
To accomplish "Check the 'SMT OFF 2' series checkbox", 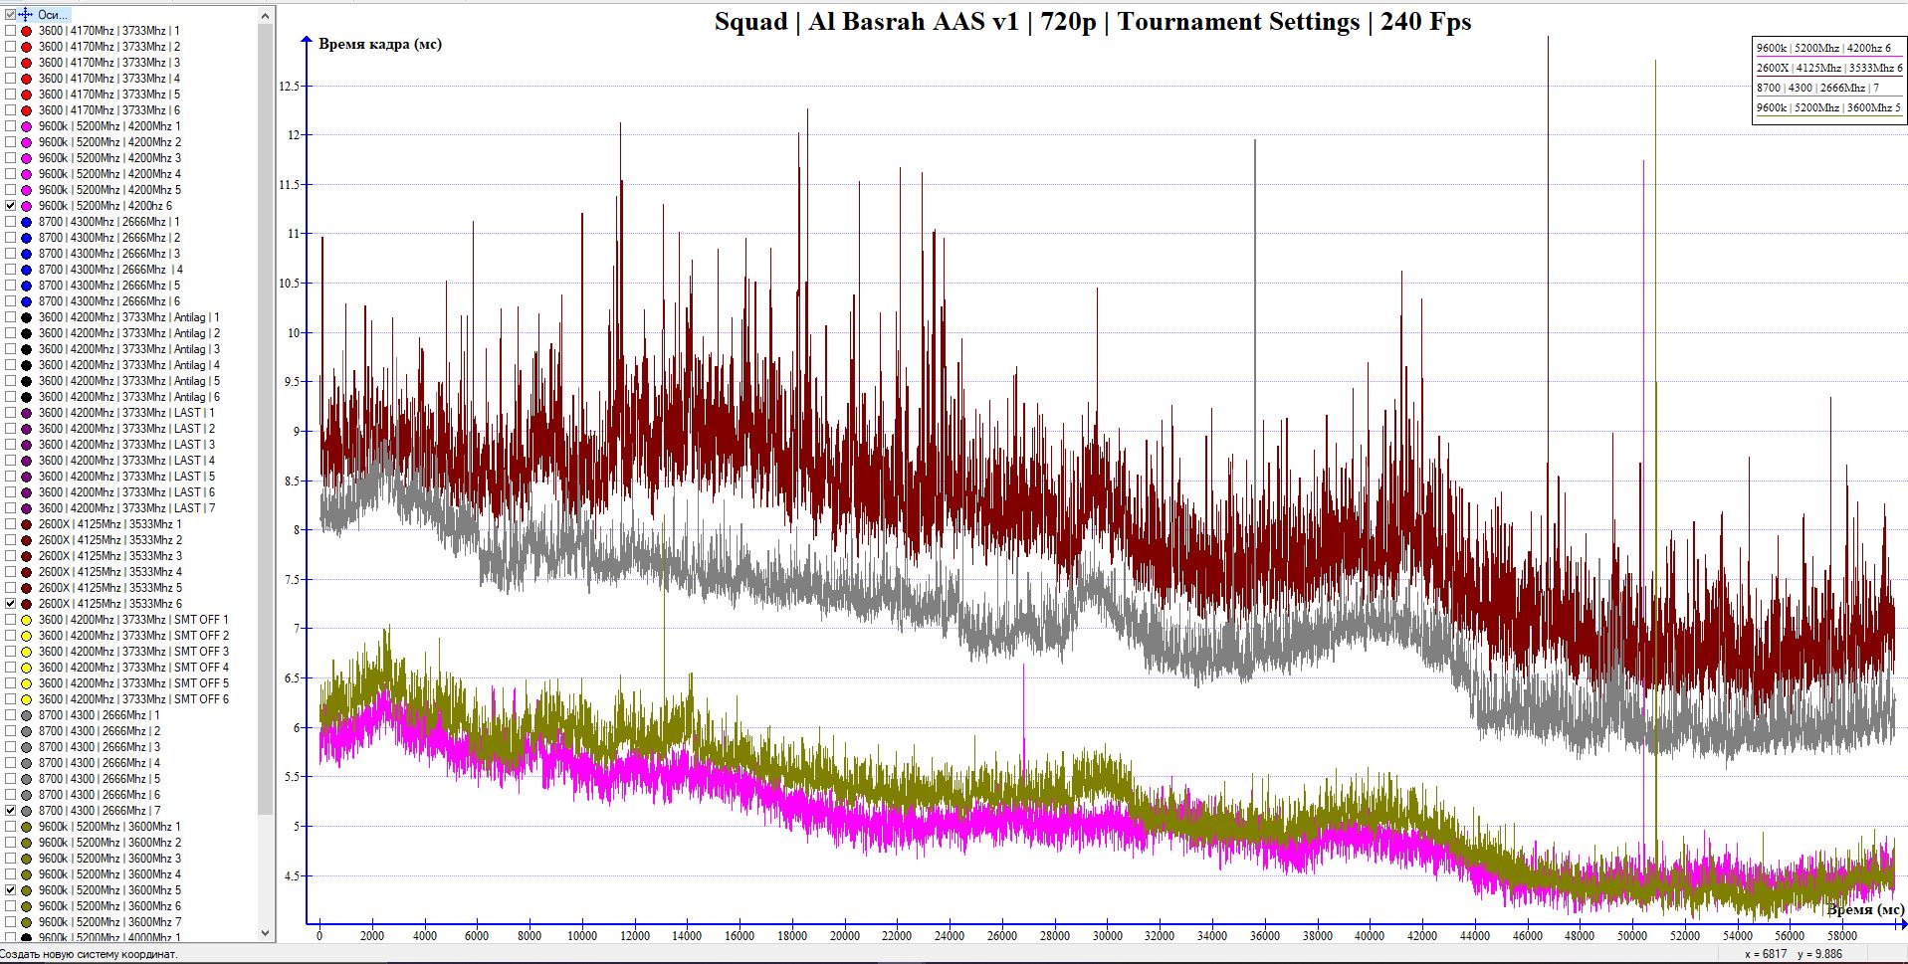I will [10, 636].
